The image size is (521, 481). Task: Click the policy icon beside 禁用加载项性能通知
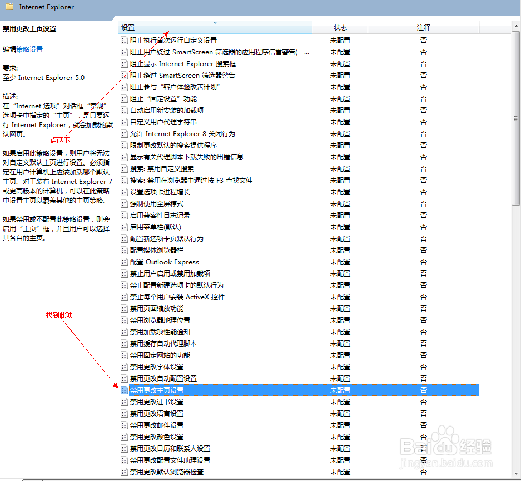[x=124, y=332]
